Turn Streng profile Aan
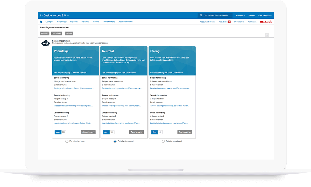This screenshot has width=311, height=187. (154, 132)
